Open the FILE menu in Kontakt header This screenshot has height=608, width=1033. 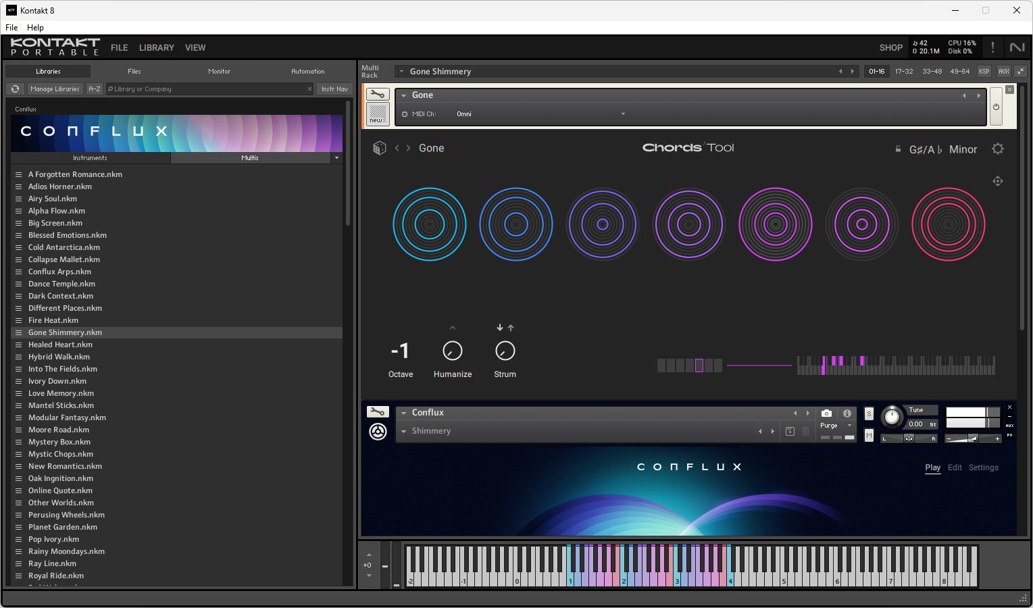click(119, 48)
